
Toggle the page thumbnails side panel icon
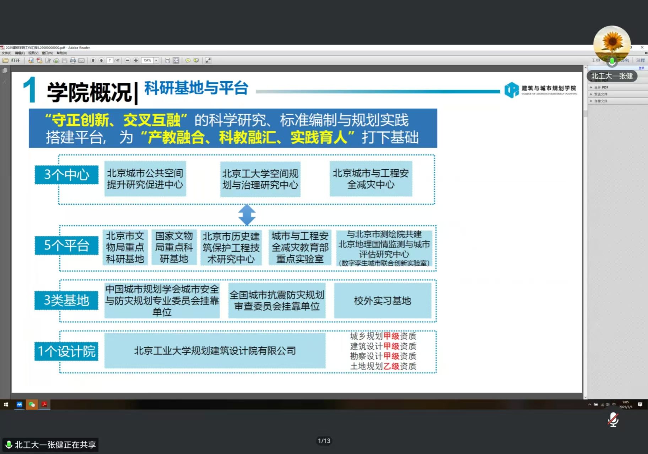5,71
